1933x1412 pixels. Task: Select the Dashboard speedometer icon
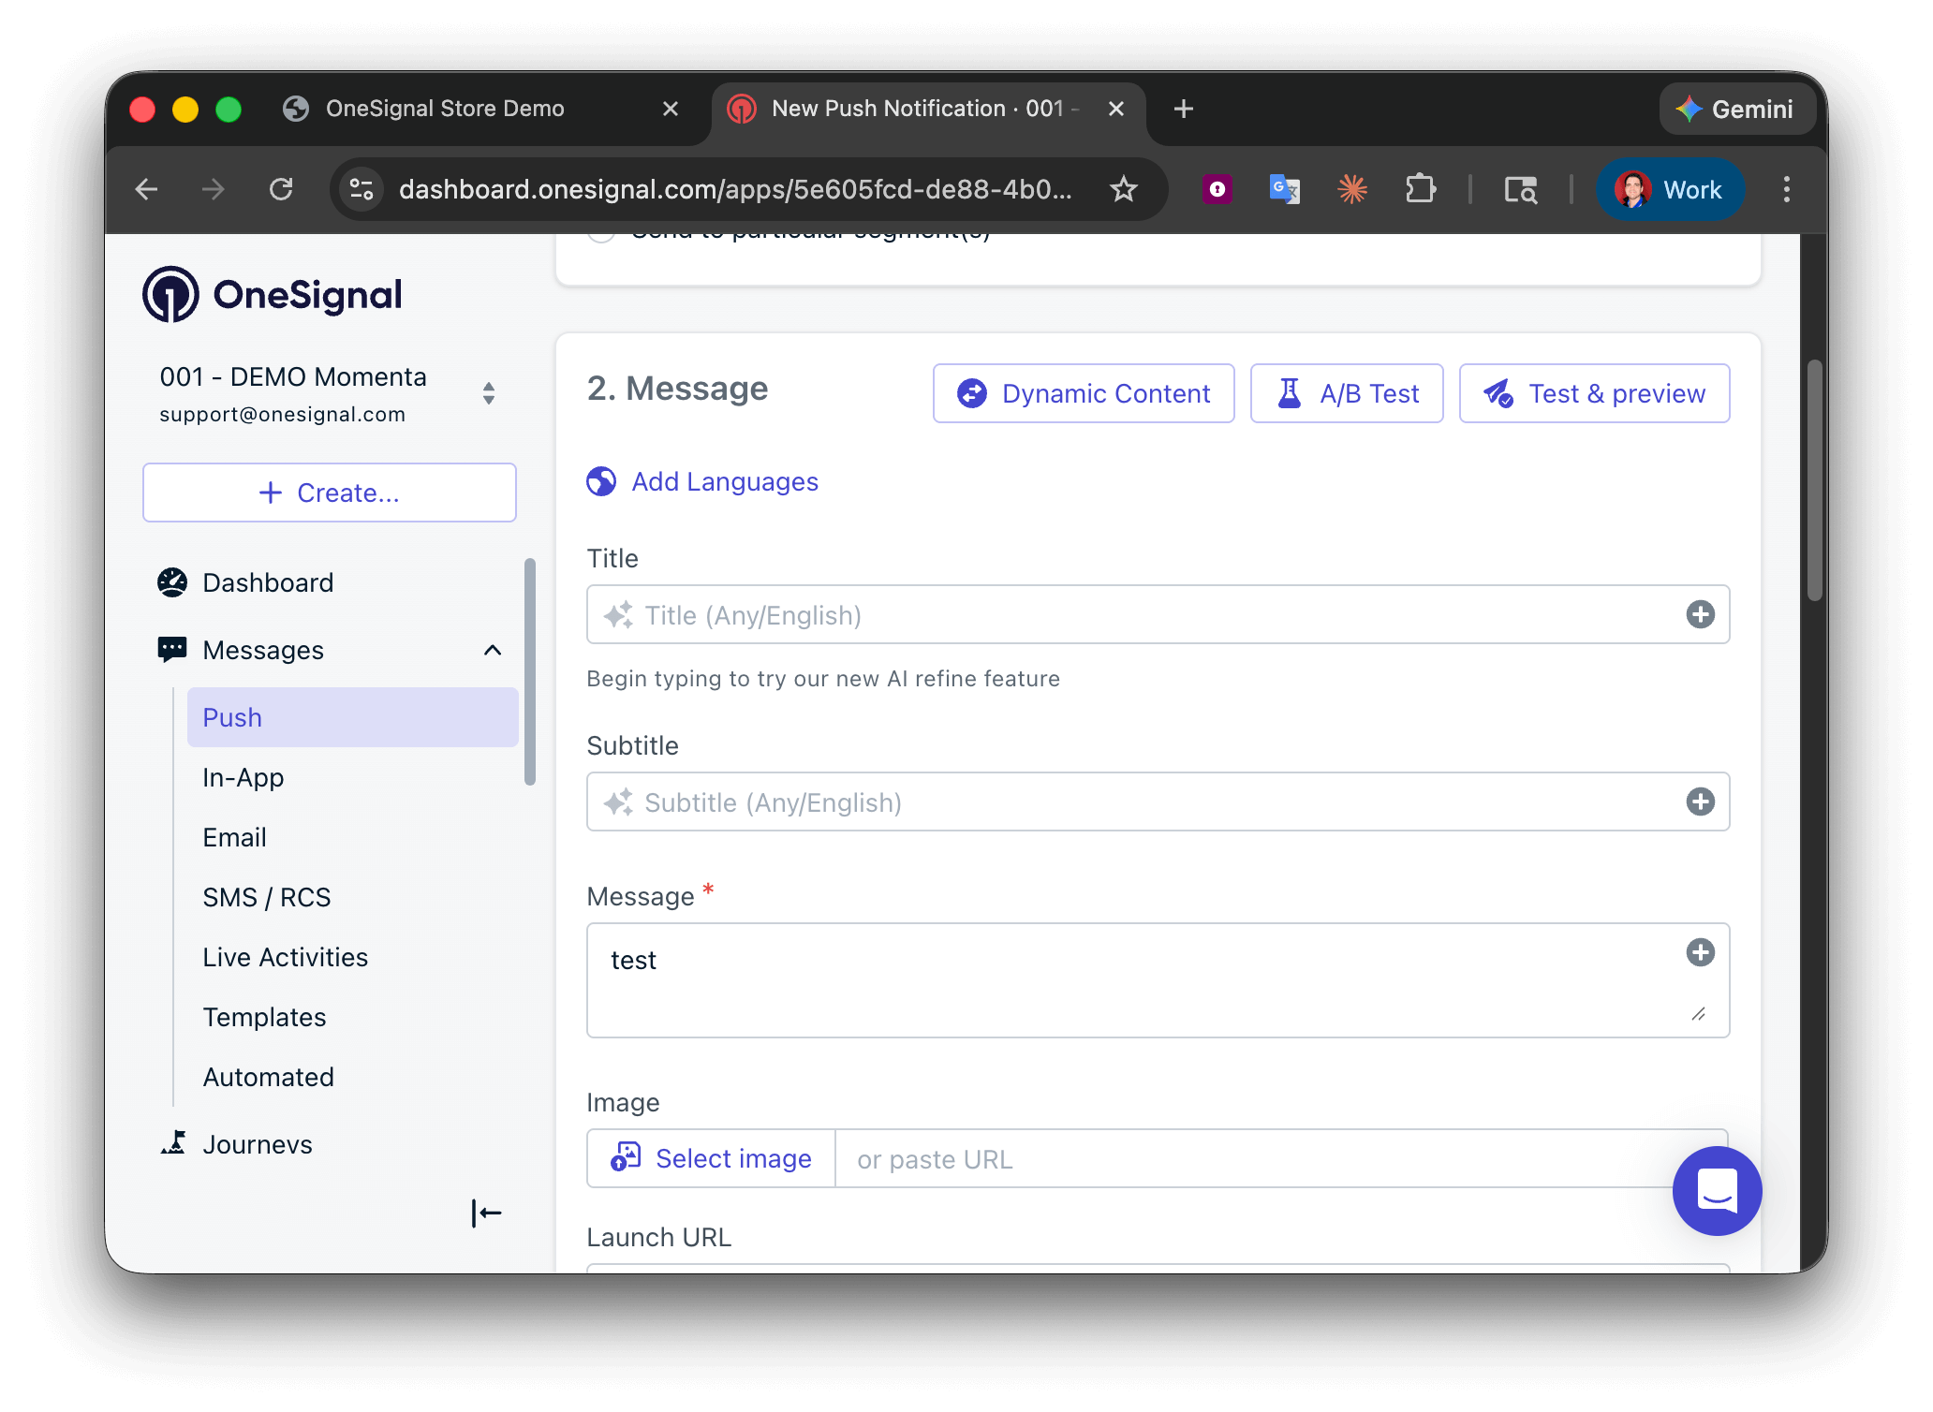point(171,581)
